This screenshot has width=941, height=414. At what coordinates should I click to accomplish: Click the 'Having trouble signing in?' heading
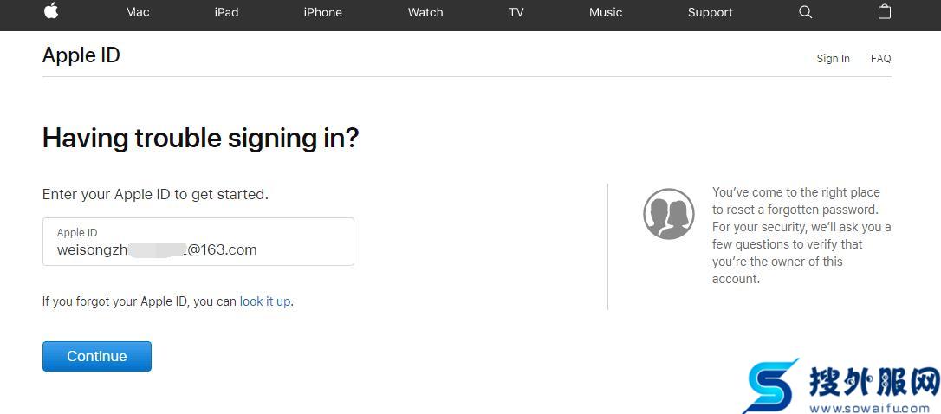click(x=200, y=139)
